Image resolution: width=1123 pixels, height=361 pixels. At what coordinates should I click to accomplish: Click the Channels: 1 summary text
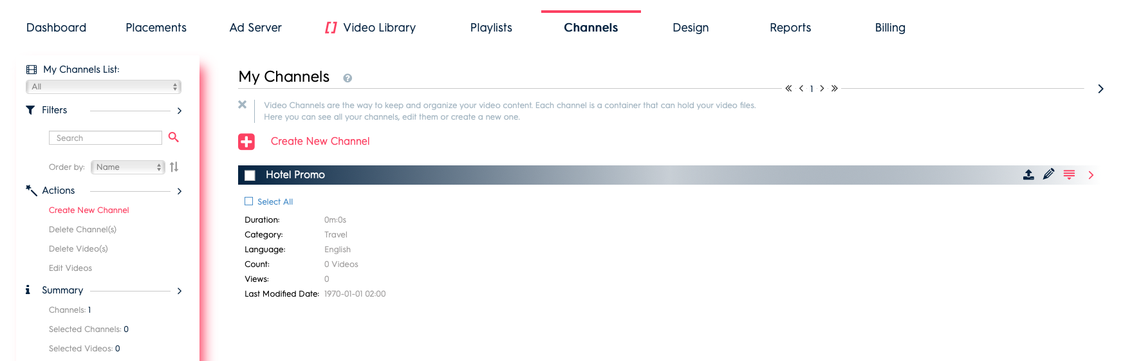70,310
